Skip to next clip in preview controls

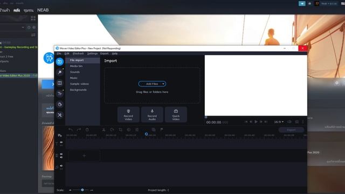(x=266, y=122)
